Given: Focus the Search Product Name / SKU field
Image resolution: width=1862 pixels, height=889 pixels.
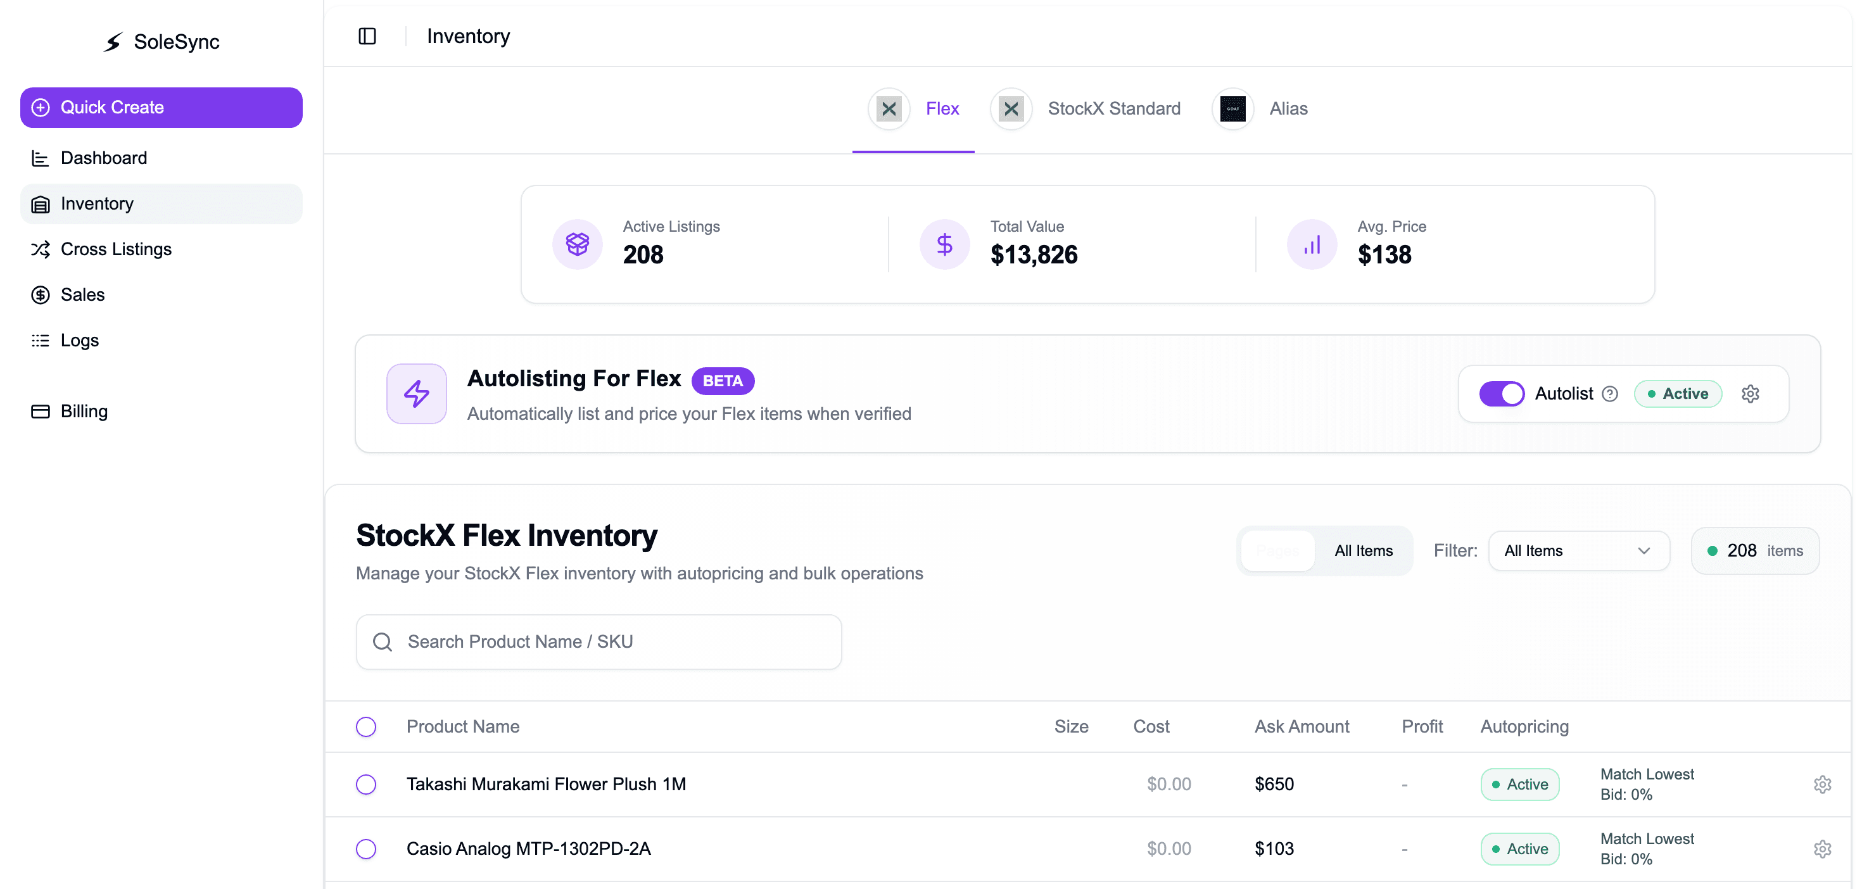Looking at the screenshot, I should click(x=598, y=642).
